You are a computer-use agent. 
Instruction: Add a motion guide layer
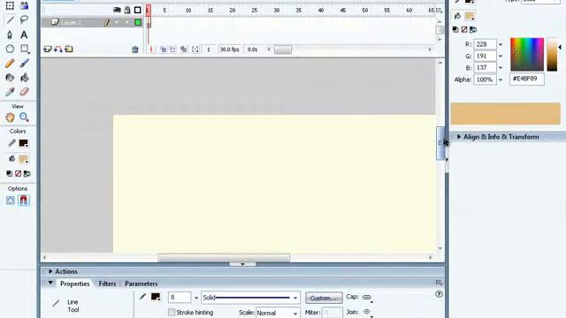point(57,49)
